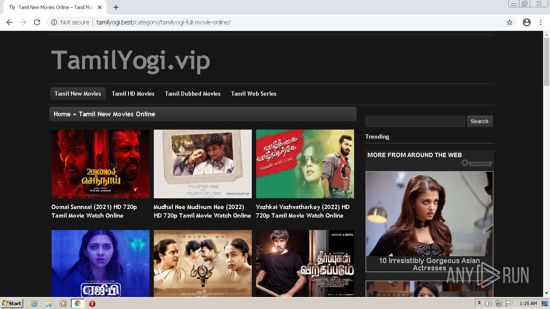Open the Tamil New Movies menu item
550x309 pixels.
[78, 94]
